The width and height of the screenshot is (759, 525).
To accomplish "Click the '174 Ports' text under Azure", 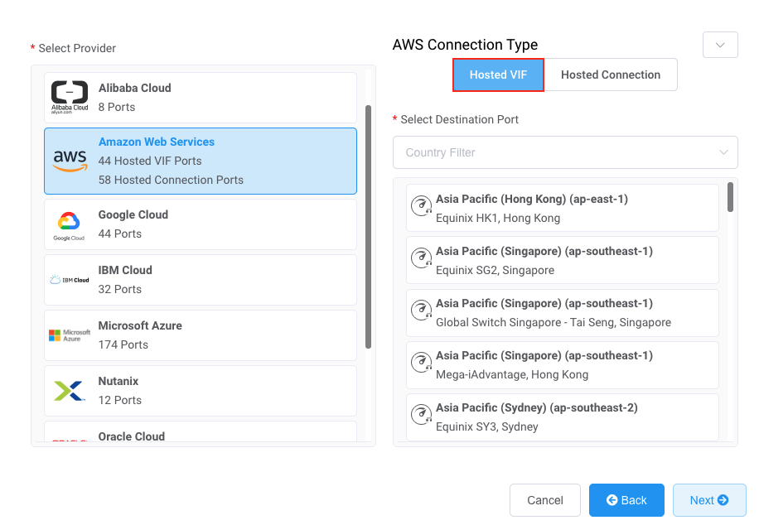I will pyautogui.click(x=123, y=345).
